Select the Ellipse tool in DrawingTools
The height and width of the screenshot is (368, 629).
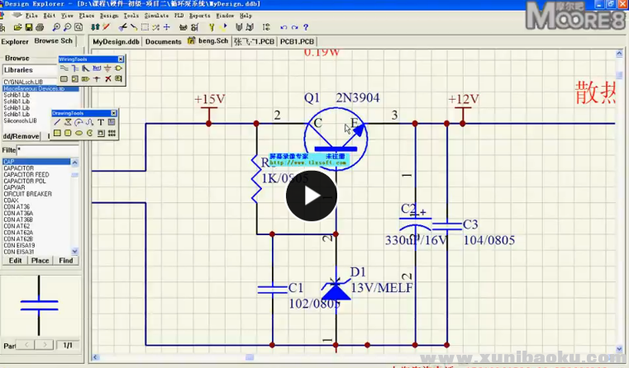(79, 133)
